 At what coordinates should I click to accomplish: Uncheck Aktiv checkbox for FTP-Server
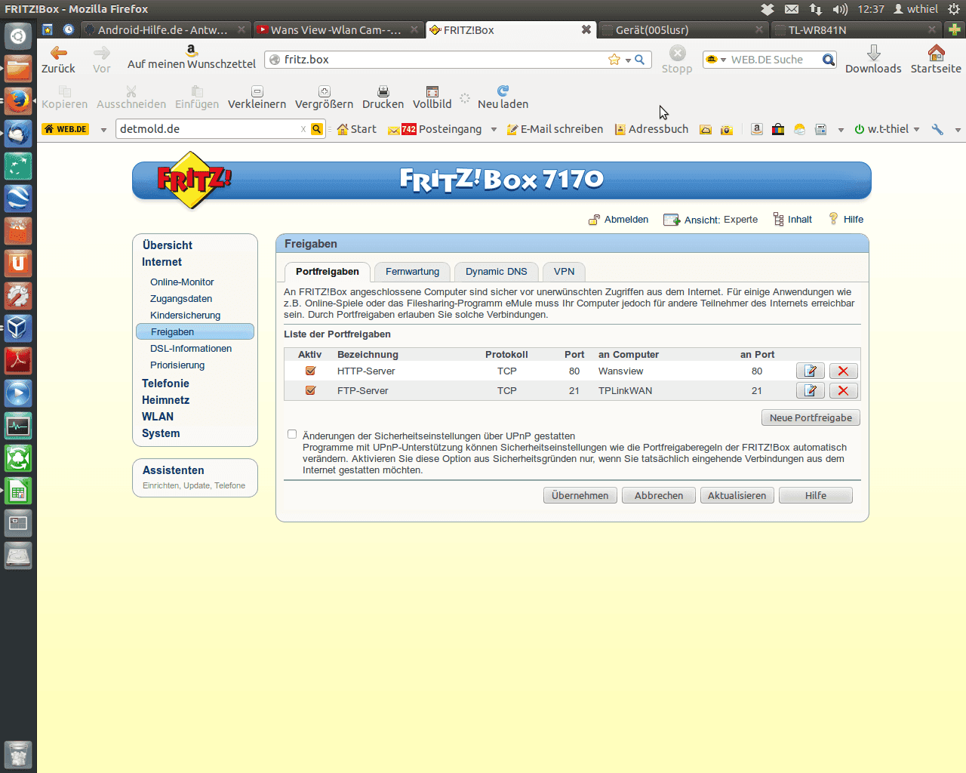pos(310,390)
